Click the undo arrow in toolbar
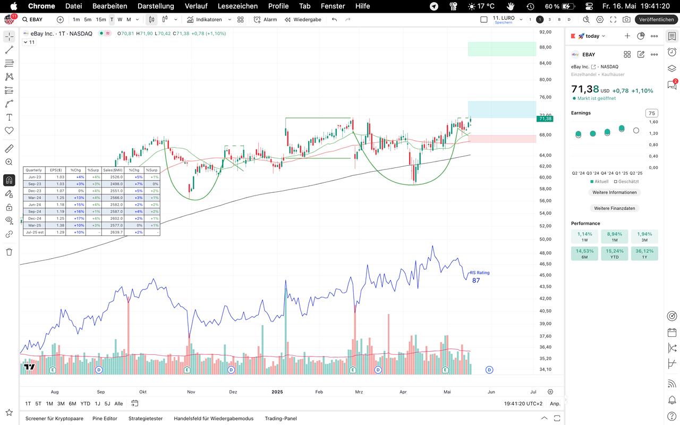Image resolution: width=680 pixels, height=425 pixels. click(x=334, y=20)
